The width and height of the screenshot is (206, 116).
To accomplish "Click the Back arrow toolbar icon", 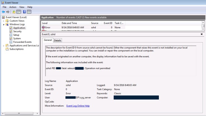I will click(x=3, y=12).
